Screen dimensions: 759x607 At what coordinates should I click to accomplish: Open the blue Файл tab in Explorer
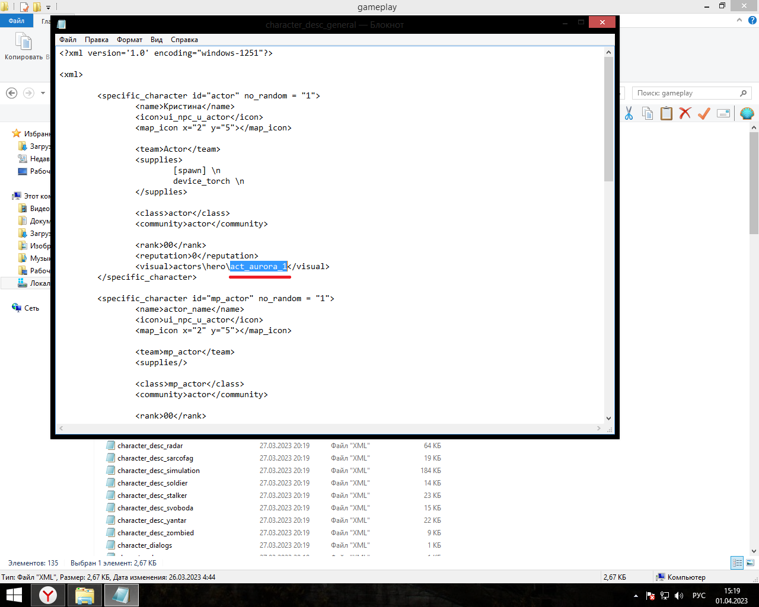tap(17, 21)
